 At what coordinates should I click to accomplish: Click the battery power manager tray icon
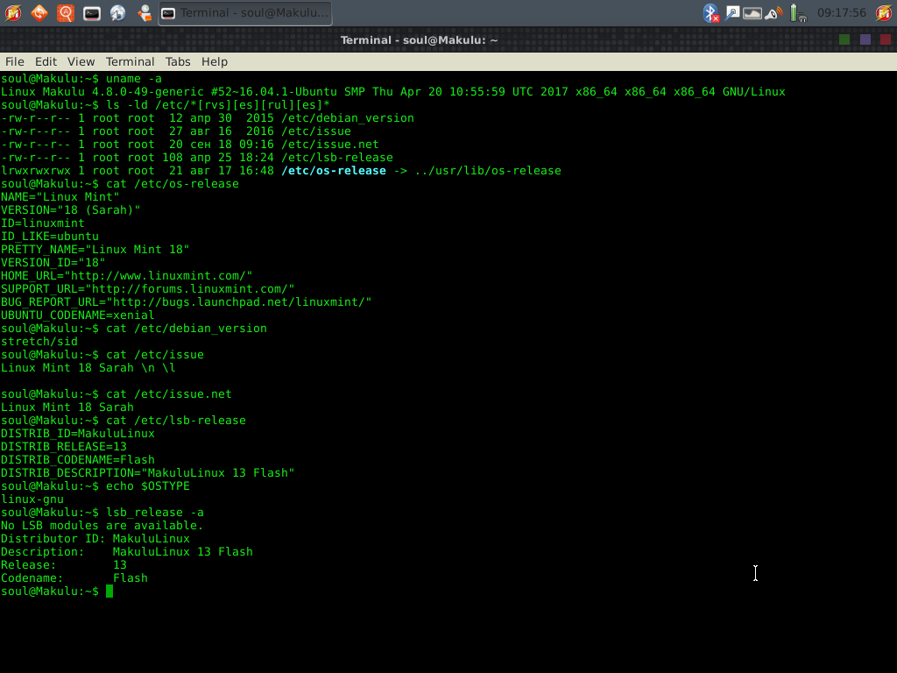[797, 12]
